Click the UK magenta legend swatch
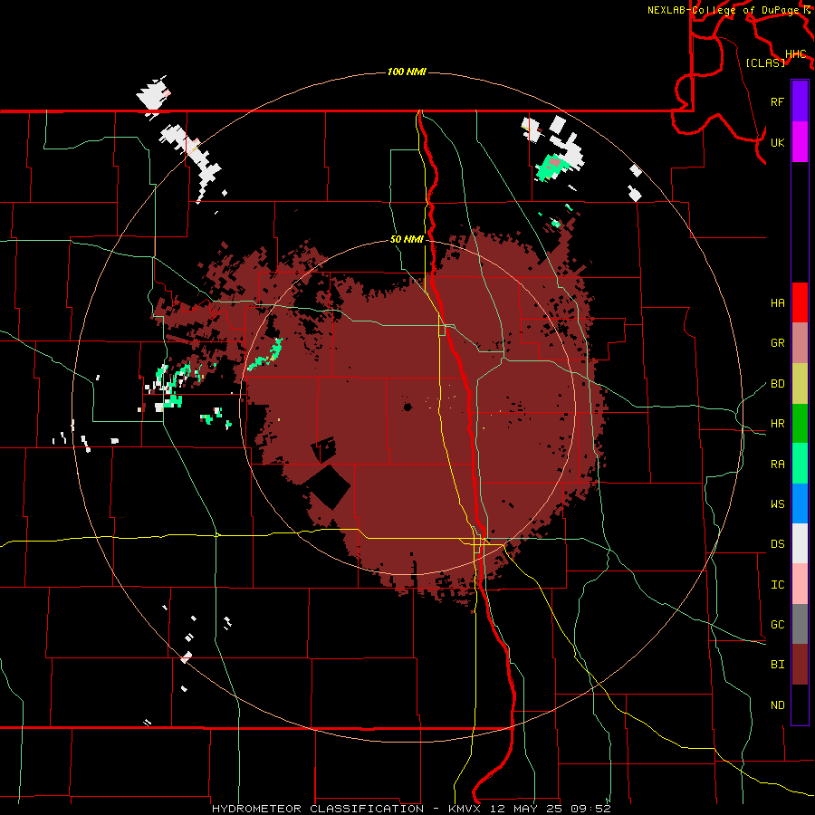Image resolution: width=815 pixels, height=815 pixels. click(800, 142)
